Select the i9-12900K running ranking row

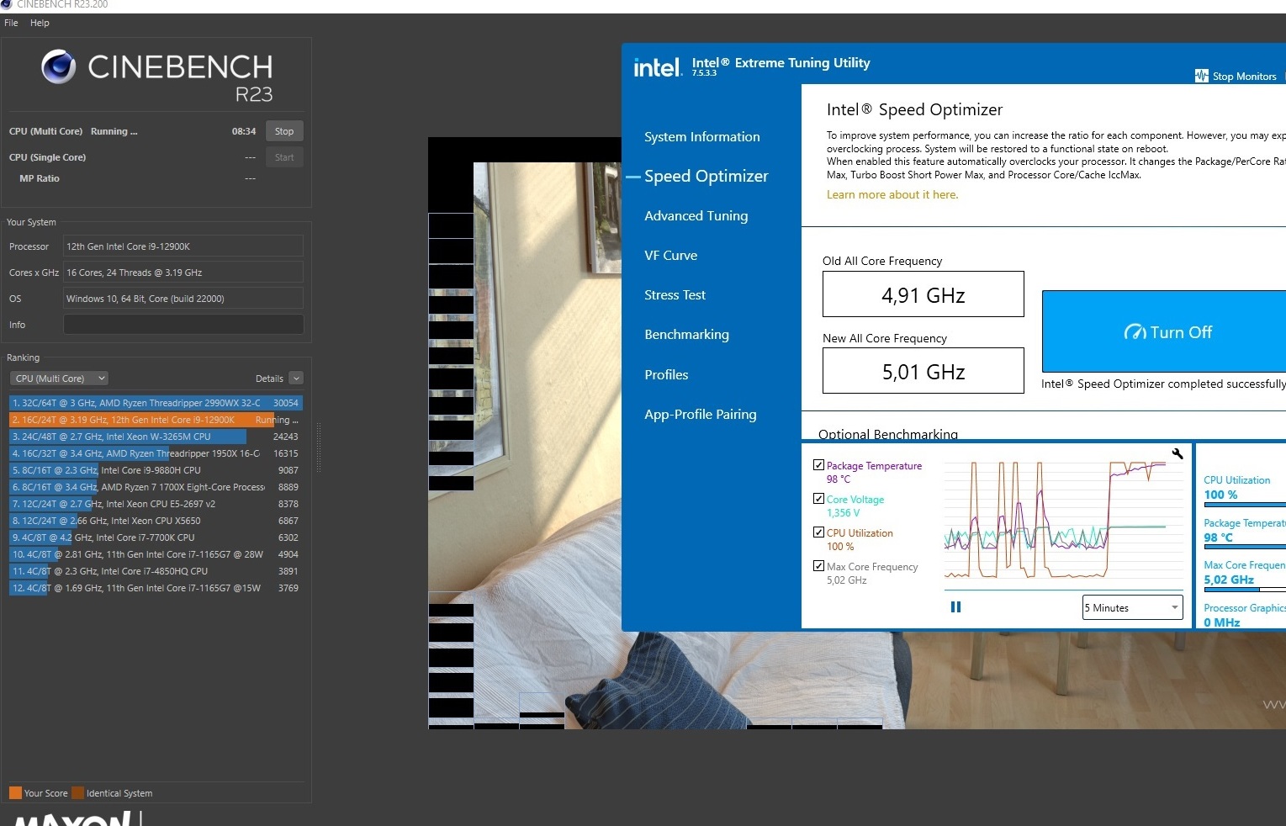tap(156, 420)
